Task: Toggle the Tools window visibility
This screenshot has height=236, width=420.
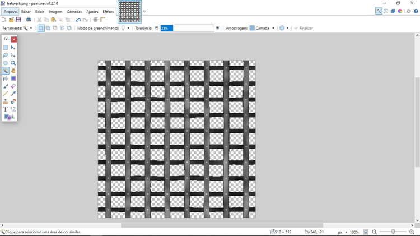Action: click(x=379, y=11)
